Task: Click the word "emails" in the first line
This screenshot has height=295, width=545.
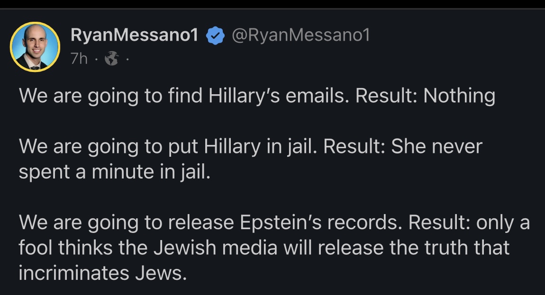Action: coord(318,96)
